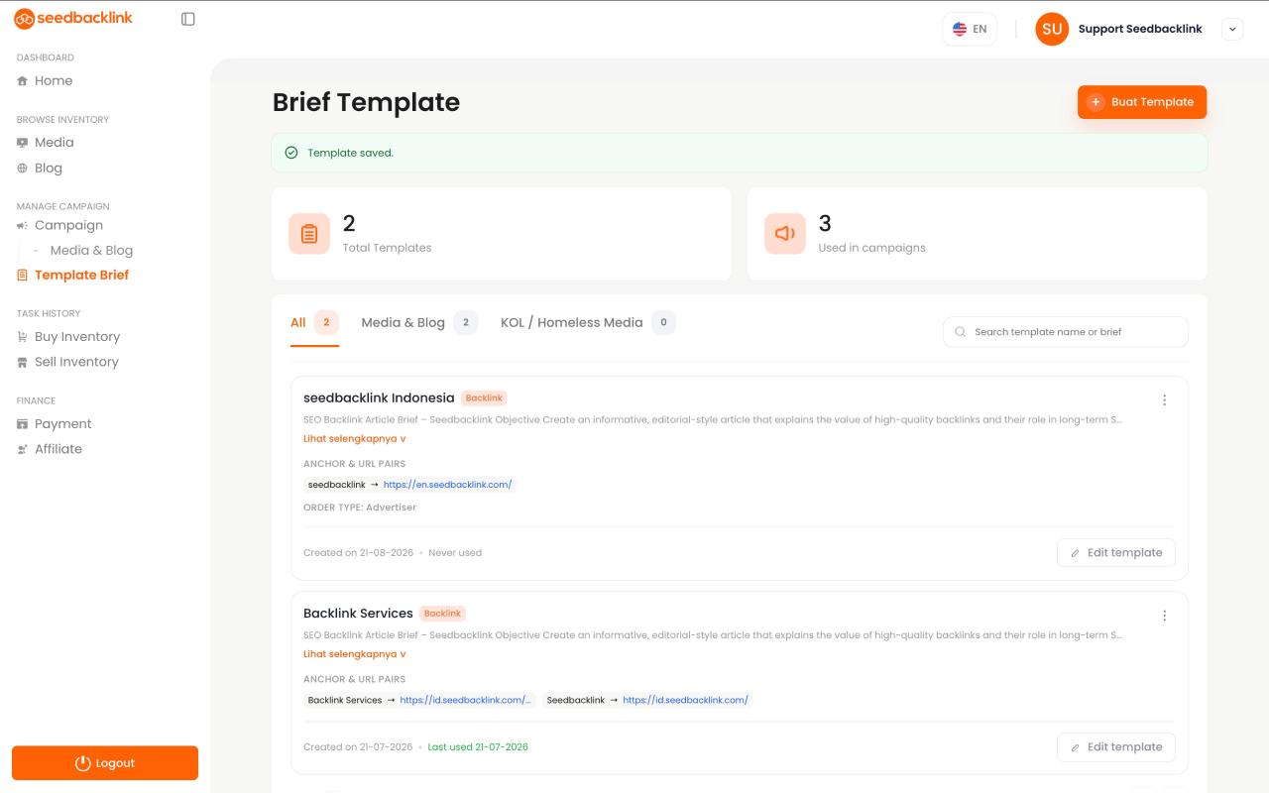The height and width of the screenshot is (793, 1269).
Task: Click the Used in campaigns megaphone icon
Action: [x=785, y=234]
